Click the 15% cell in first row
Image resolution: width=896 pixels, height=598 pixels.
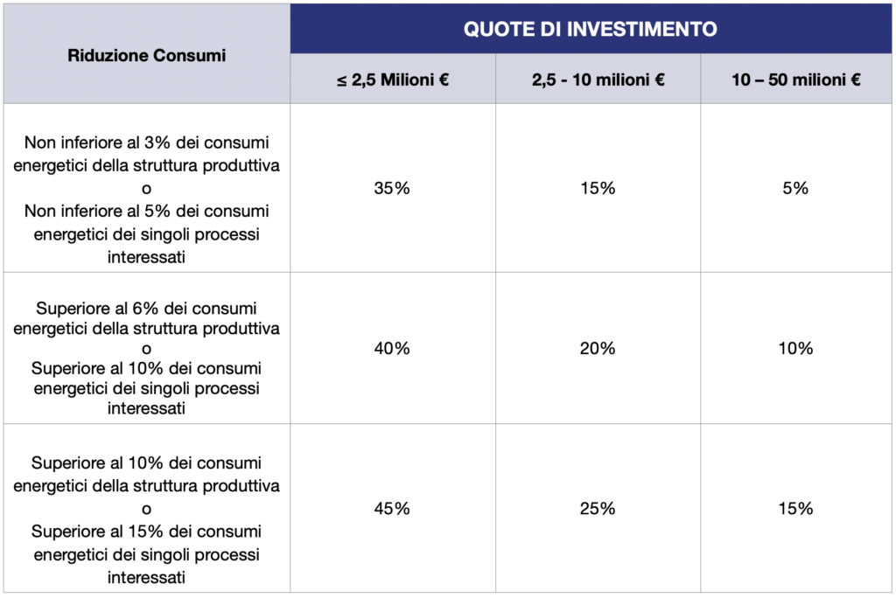point(598,188)
